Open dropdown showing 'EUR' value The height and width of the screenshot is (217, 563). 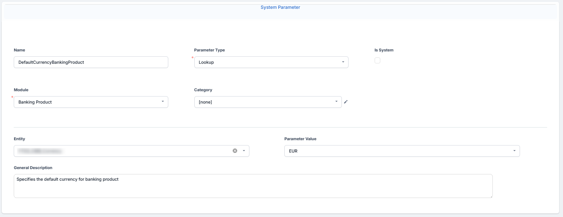click(x=399, y=151)
